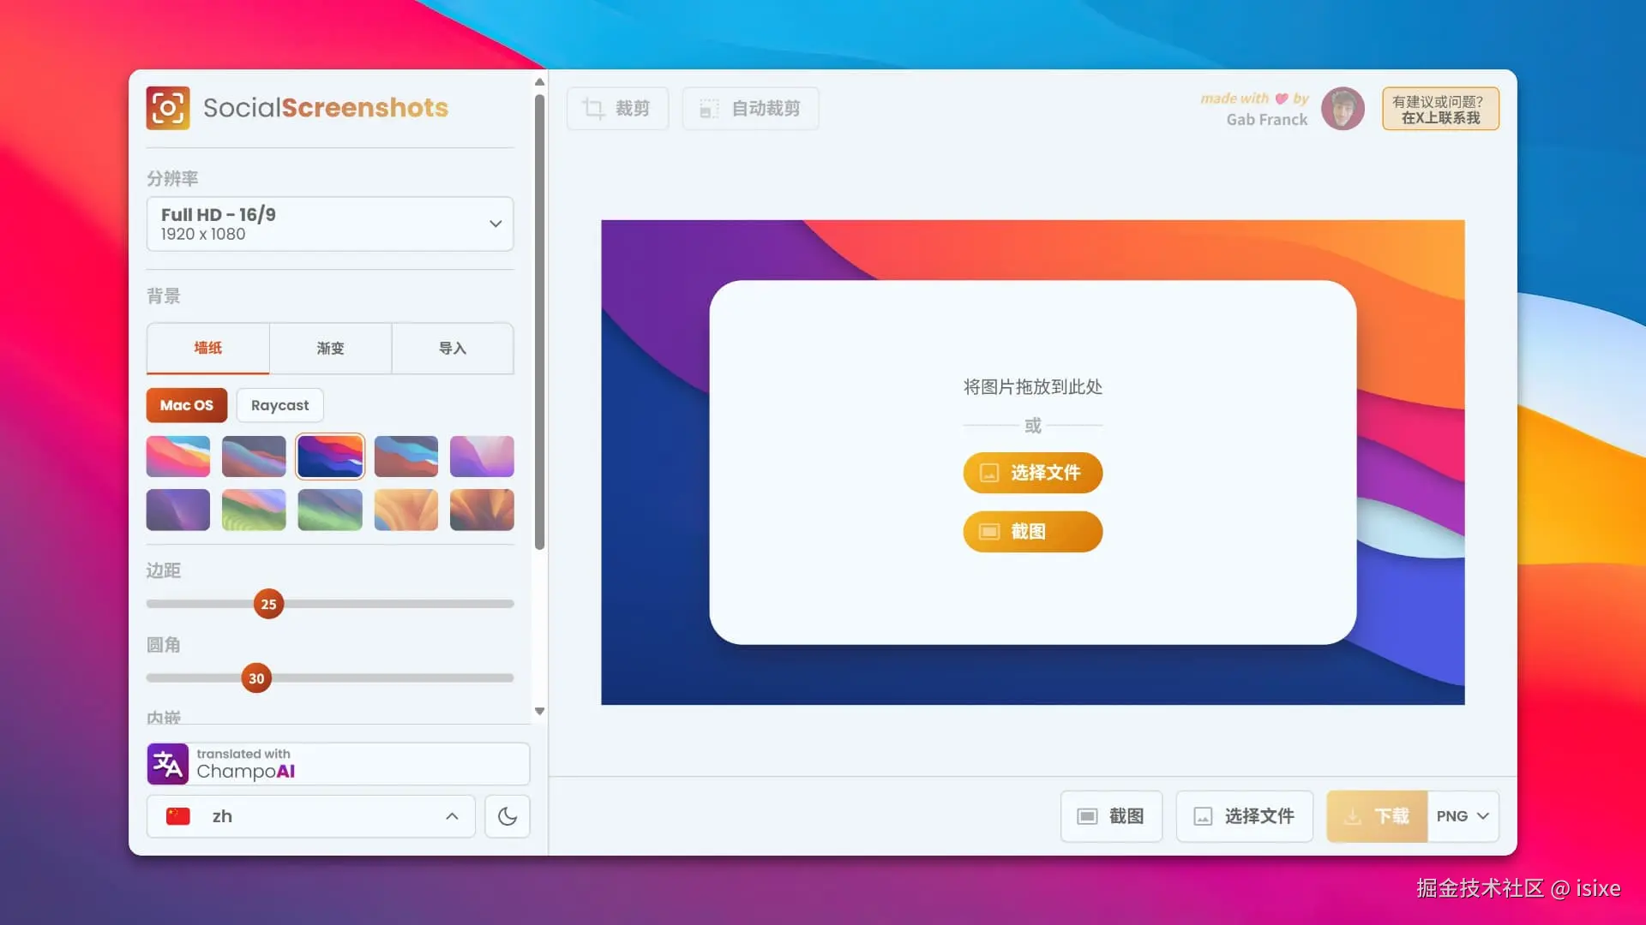This screenshot has width=1646, height=925.
Task: Click the ChampoAI translation icon
Action: (168, 764)
